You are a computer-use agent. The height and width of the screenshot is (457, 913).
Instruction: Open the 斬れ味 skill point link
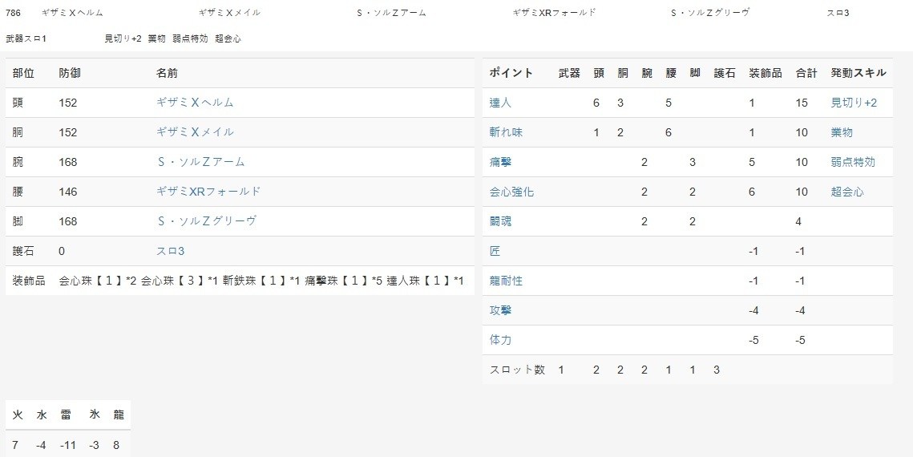point(506,132)
